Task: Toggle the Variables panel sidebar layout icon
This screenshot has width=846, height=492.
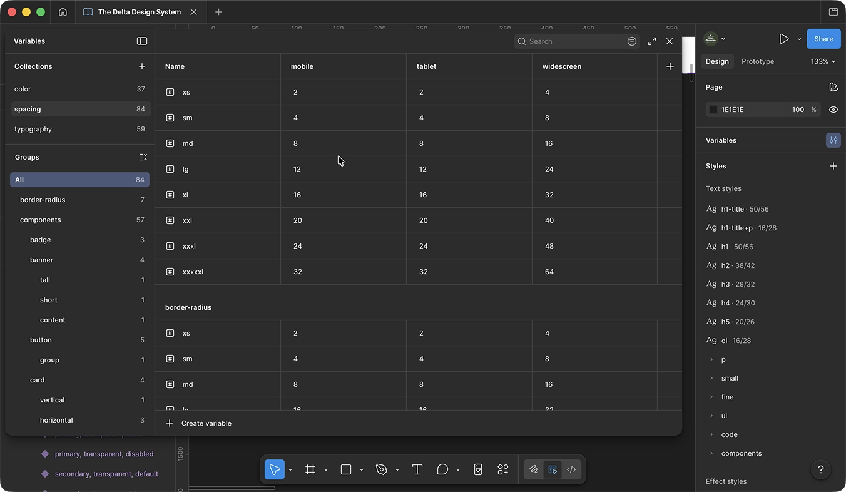Action: [142, 41]
